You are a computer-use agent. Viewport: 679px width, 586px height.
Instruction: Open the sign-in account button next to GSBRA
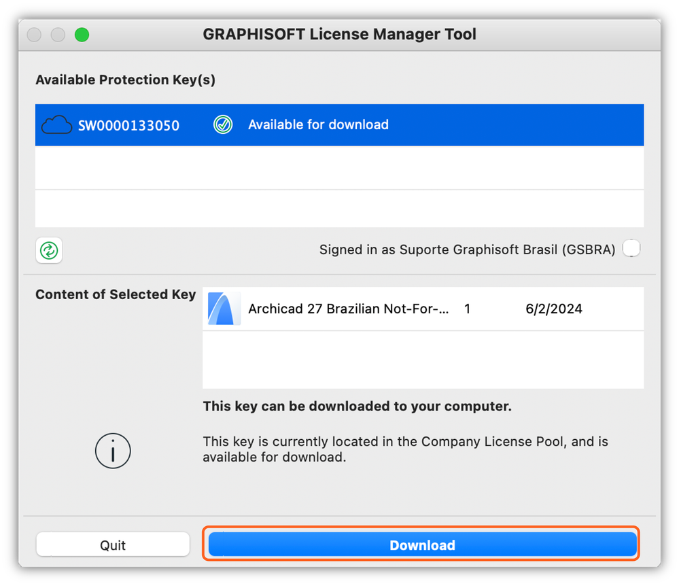click(631, 249)
